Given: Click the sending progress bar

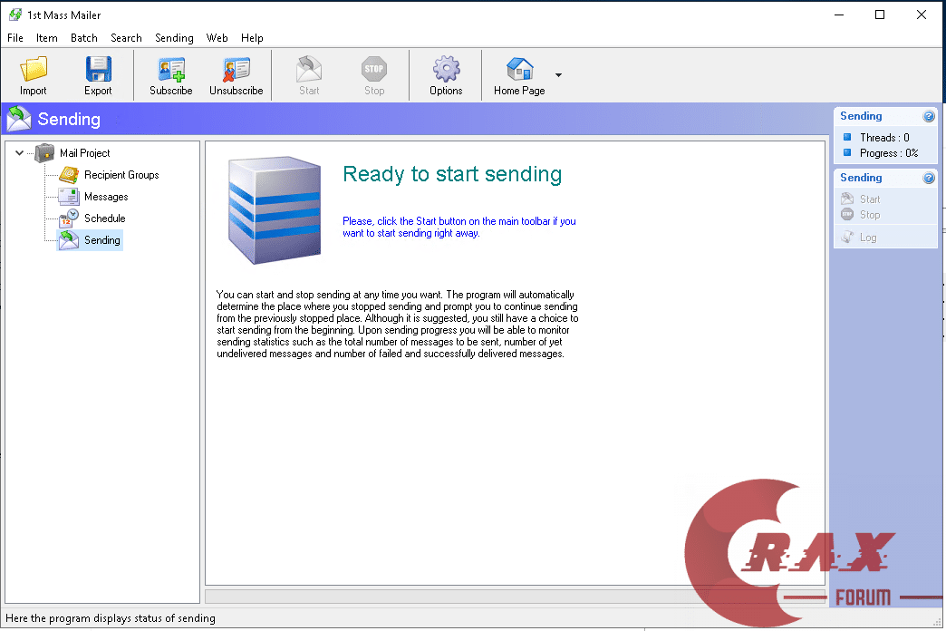Looking at the screenshot, I should pyautogui.click(x=515, y=596).
